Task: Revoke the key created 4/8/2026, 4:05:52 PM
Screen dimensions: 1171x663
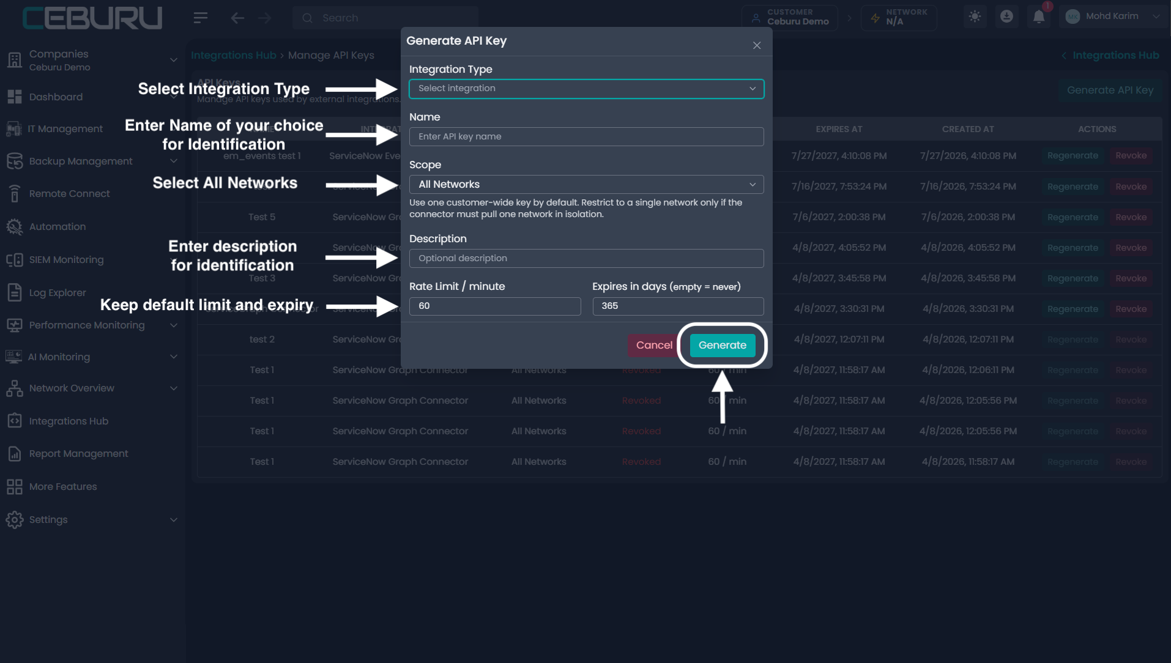Action: [x=1131, y=247]
